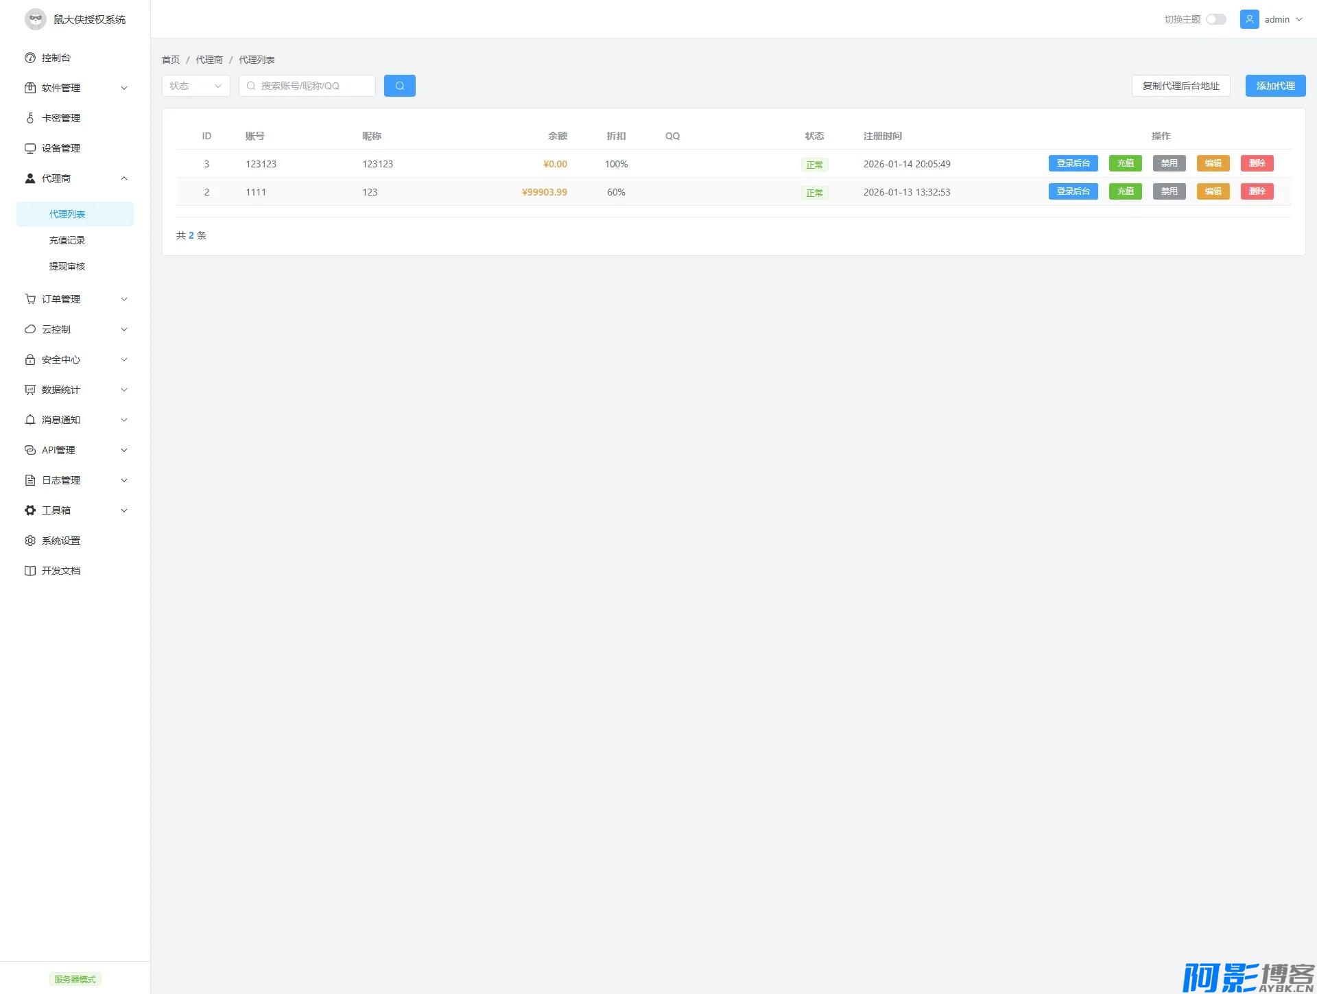Click the 开发文档 book icon

pos(30,571)
